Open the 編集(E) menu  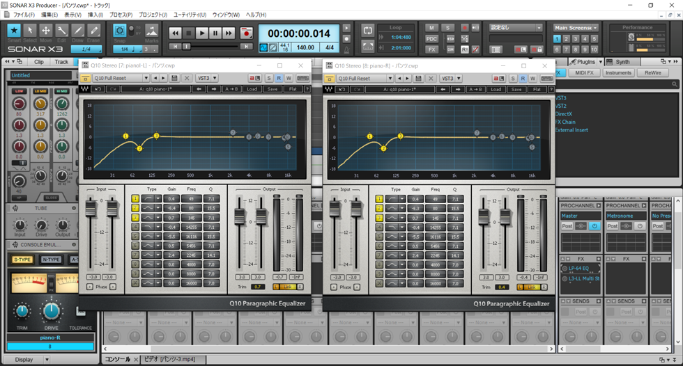[49, 15]
